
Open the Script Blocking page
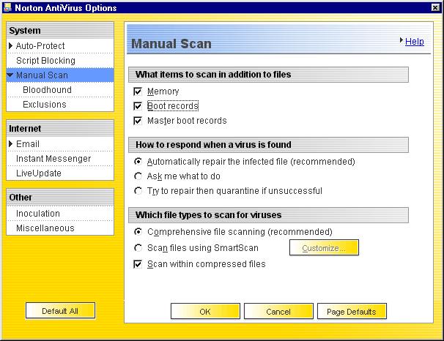pyautogui.click(x=45, y=61)
